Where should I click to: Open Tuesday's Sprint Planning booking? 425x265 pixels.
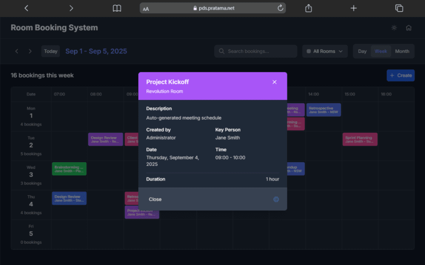pyautogui.click(x=360, y=139)
